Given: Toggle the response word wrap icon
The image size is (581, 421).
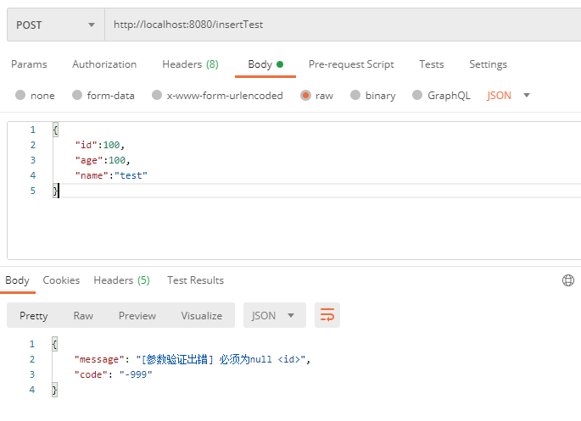Looking at the screenshot, I should (x=327, y=315).
